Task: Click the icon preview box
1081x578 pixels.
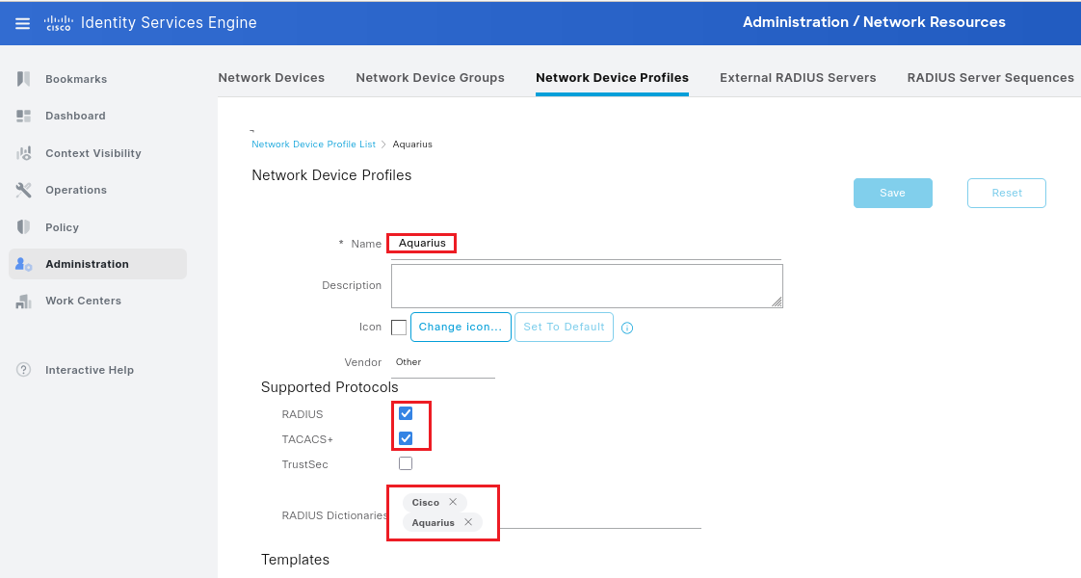Action: pyautogui.click(x=399, y=328)
